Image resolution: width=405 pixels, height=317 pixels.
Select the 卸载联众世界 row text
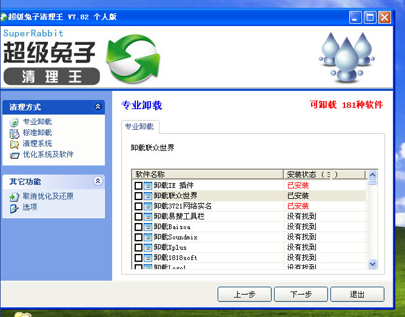tap(175, 196)
